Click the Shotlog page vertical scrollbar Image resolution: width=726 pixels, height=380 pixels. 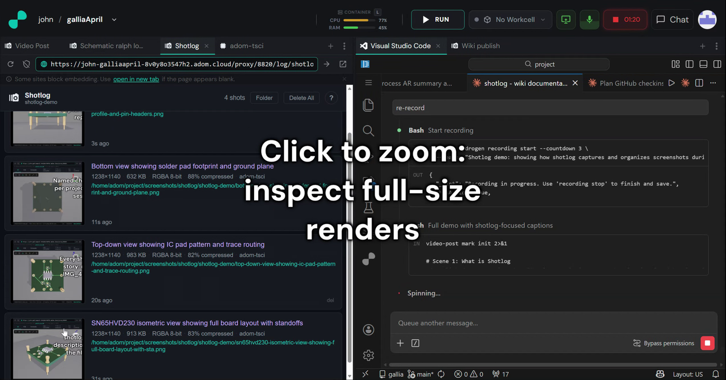350,247
